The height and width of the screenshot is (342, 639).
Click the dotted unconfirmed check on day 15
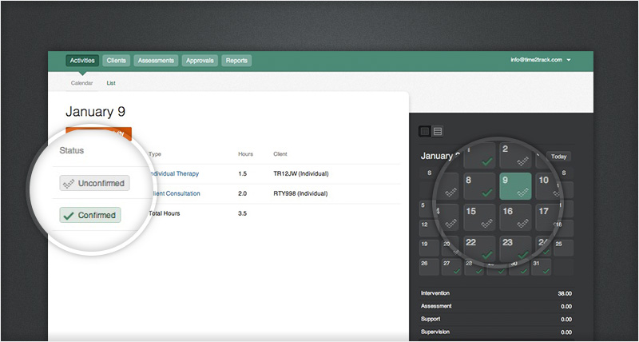click(x=486, y=224)
